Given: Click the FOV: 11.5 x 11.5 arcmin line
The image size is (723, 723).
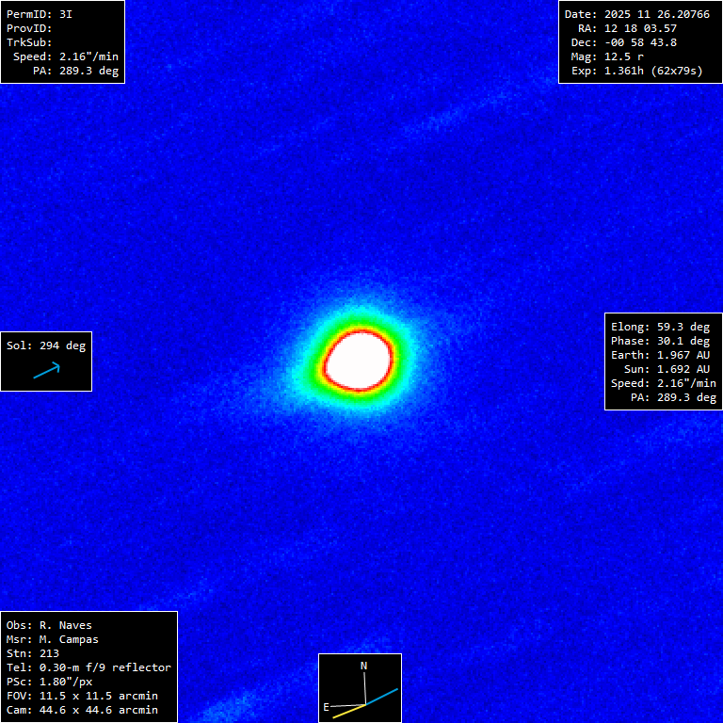Looking at the screenshot, I should click(x=82, y=696).
